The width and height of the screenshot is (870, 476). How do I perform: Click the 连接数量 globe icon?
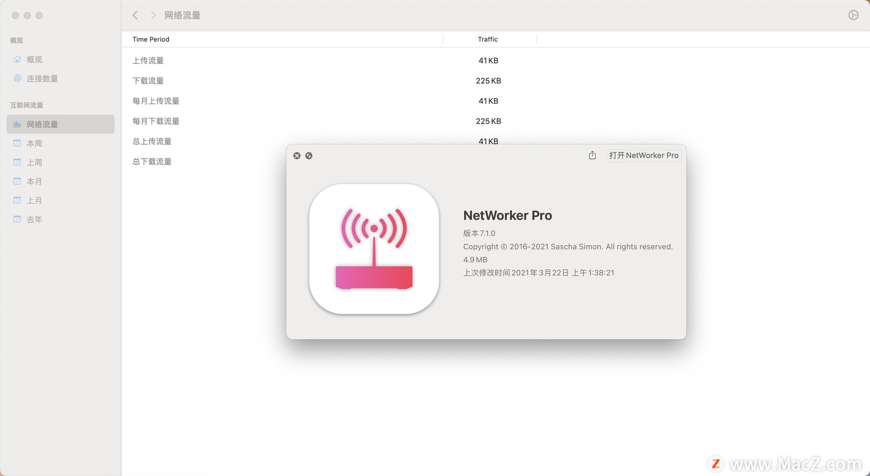17,78
